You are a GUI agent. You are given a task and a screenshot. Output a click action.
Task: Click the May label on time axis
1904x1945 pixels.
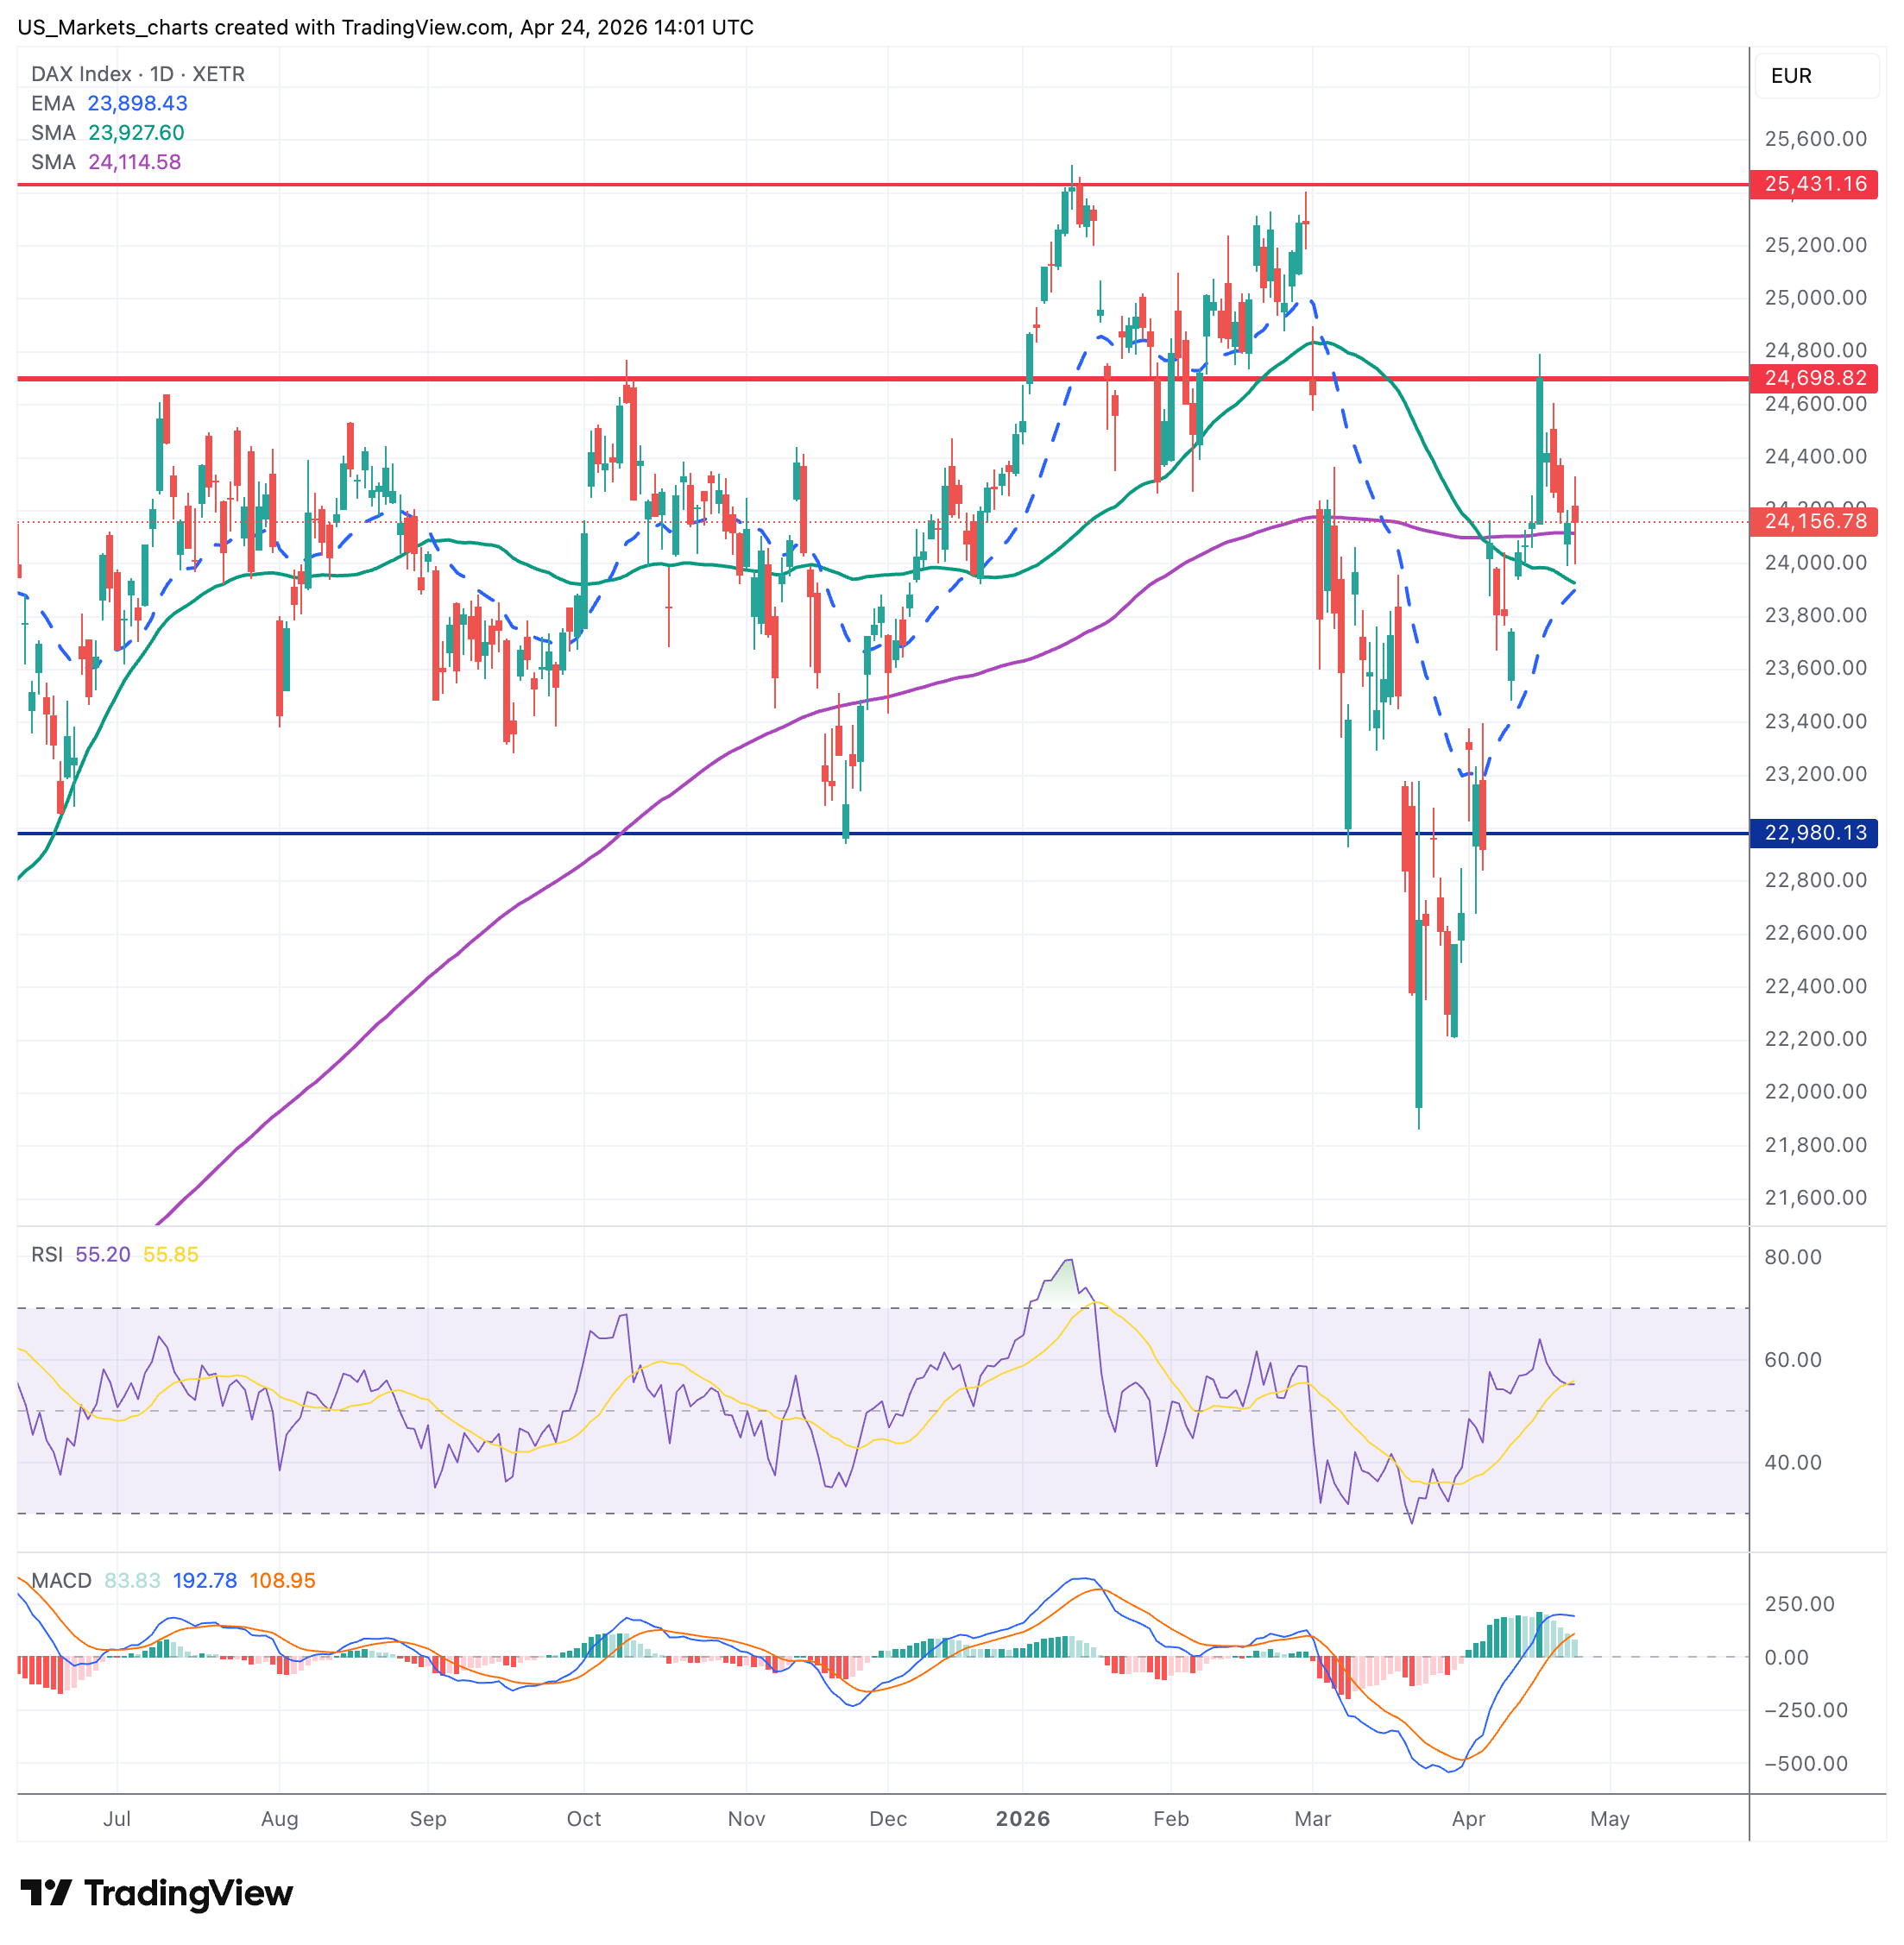[x=1609, y=1818]
